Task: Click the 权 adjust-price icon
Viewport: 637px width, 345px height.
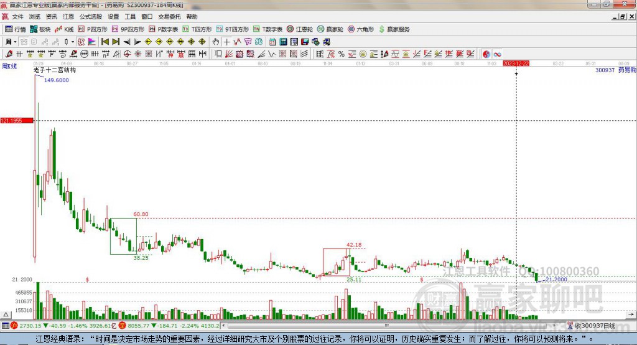Action: point(81,42)
